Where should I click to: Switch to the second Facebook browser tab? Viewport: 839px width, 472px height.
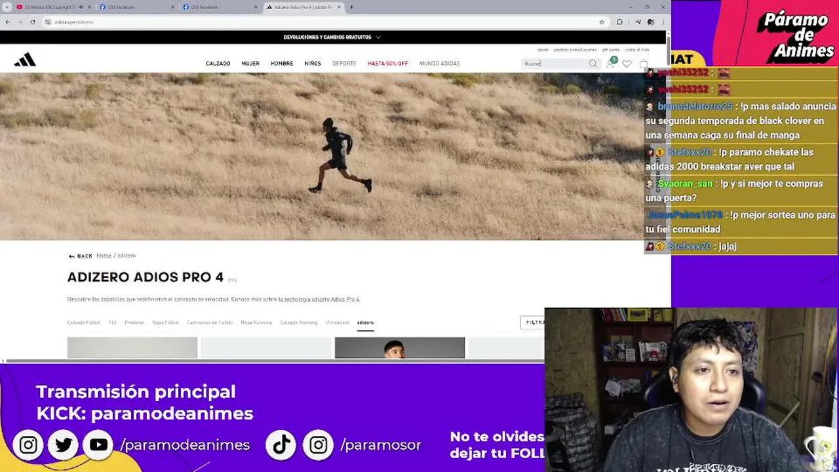[220, 7]
